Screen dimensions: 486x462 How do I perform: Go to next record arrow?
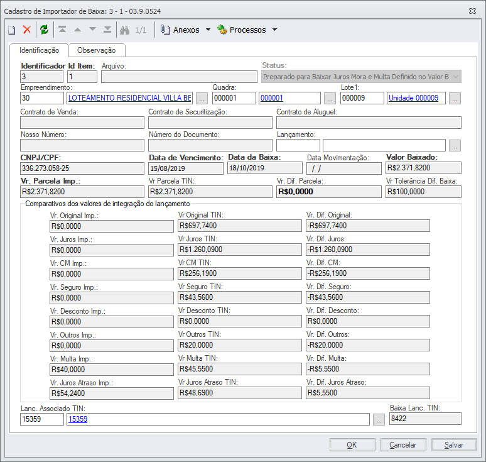92,30
